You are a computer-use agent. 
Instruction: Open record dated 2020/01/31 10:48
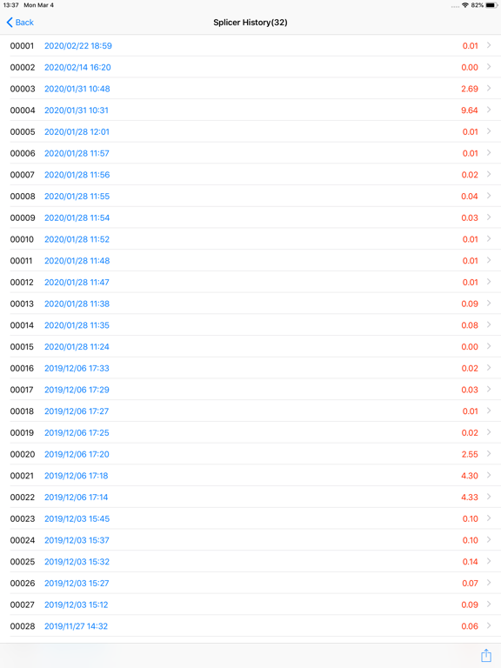77,89
